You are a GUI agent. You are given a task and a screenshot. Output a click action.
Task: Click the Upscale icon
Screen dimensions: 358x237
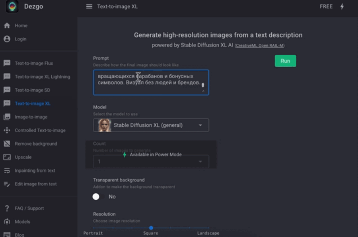(7, 157)
